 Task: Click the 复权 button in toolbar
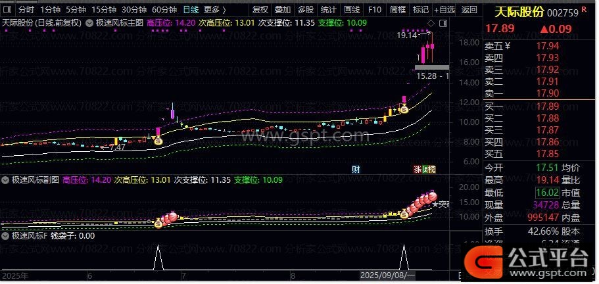point(260,10)
